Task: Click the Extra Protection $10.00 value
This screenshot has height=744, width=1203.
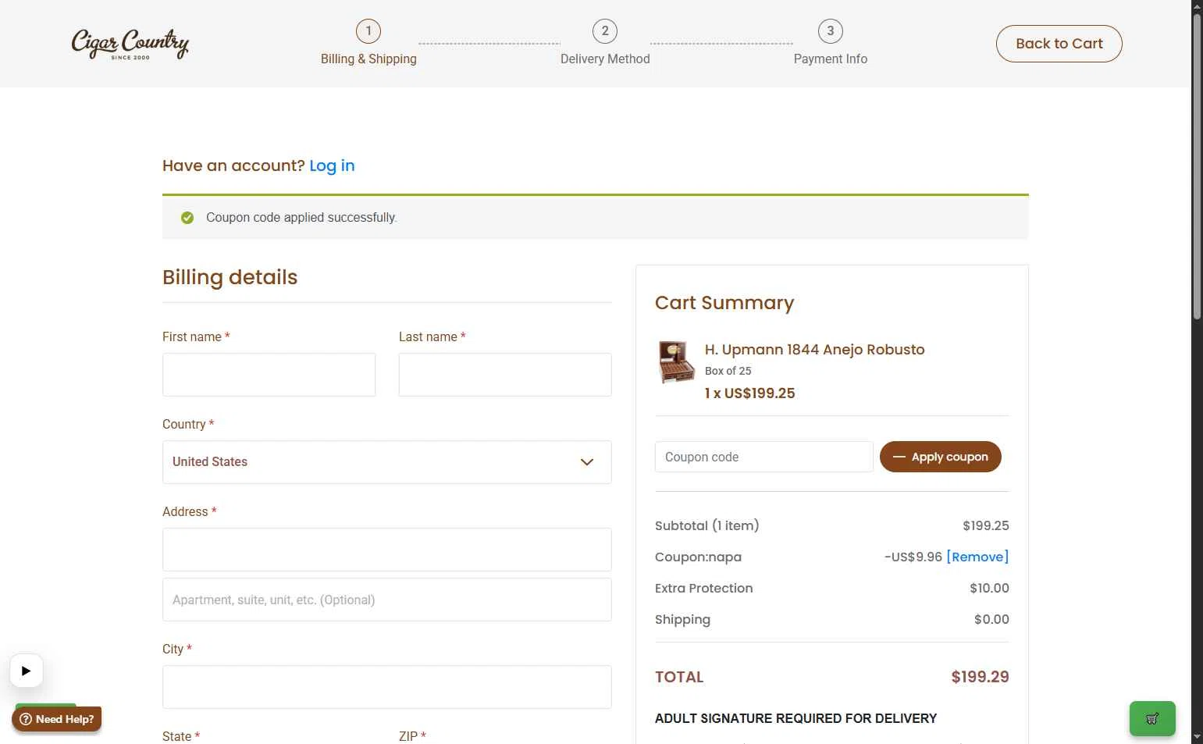Action: point(989,588)
